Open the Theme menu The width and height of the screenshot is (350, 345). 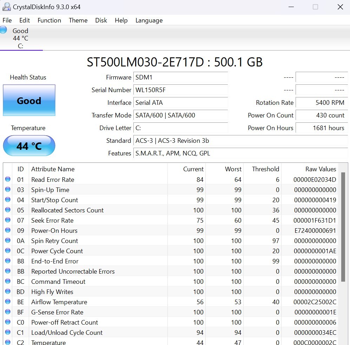coord(78,20)
